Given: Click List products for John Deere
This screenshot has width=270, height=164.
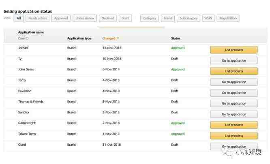Looking at the screenshot, I should click(234, 71).
